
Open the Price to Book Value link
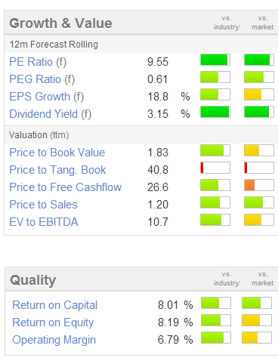57,153
